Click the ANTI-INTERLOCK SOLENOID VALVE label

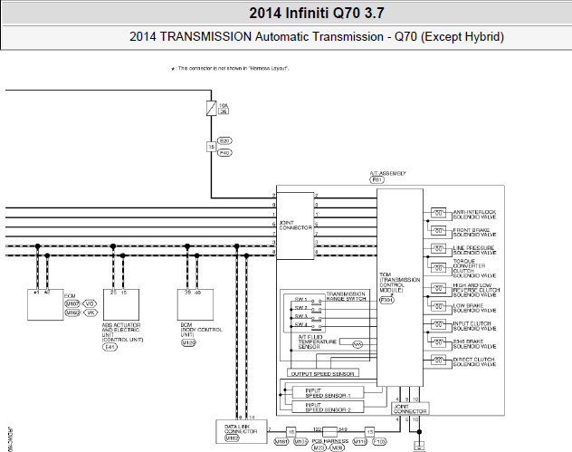[474, 215]
